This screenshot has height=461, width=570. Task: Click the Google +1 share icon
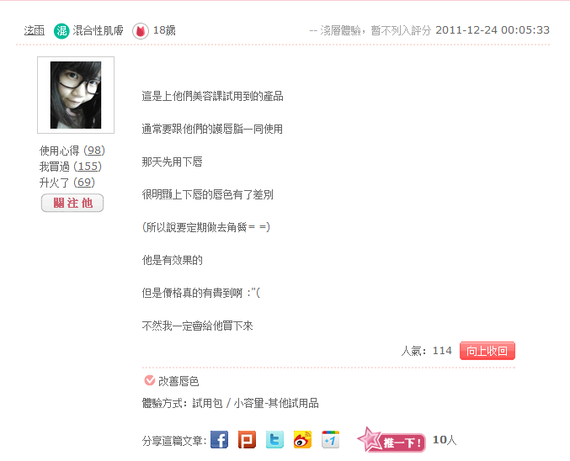click(330, 440)
